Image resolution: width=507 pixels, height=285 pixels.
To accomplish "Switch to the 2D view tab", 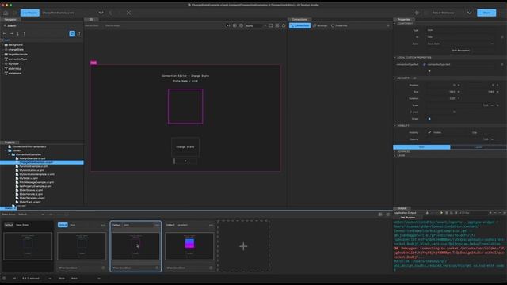I will click(91, 19).
